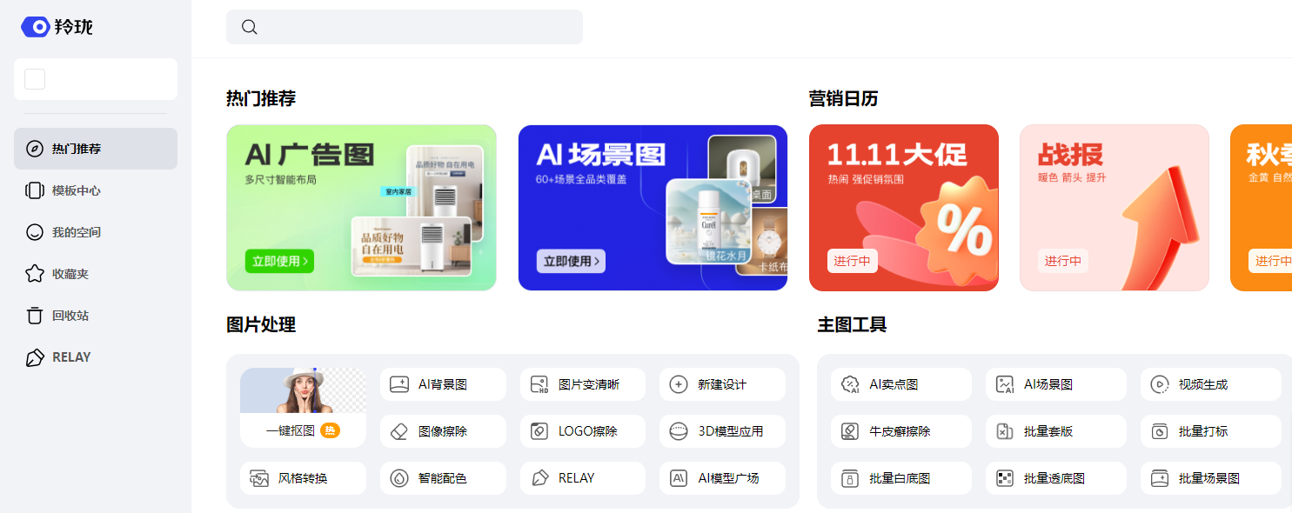This screenshot has width=1292, height=513.
Task: Open the 智能配色 color tool
Action: 443,478
